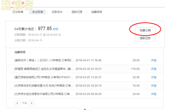Open the 退款记录 tab
169x111 pixels.
click(77, 12)
